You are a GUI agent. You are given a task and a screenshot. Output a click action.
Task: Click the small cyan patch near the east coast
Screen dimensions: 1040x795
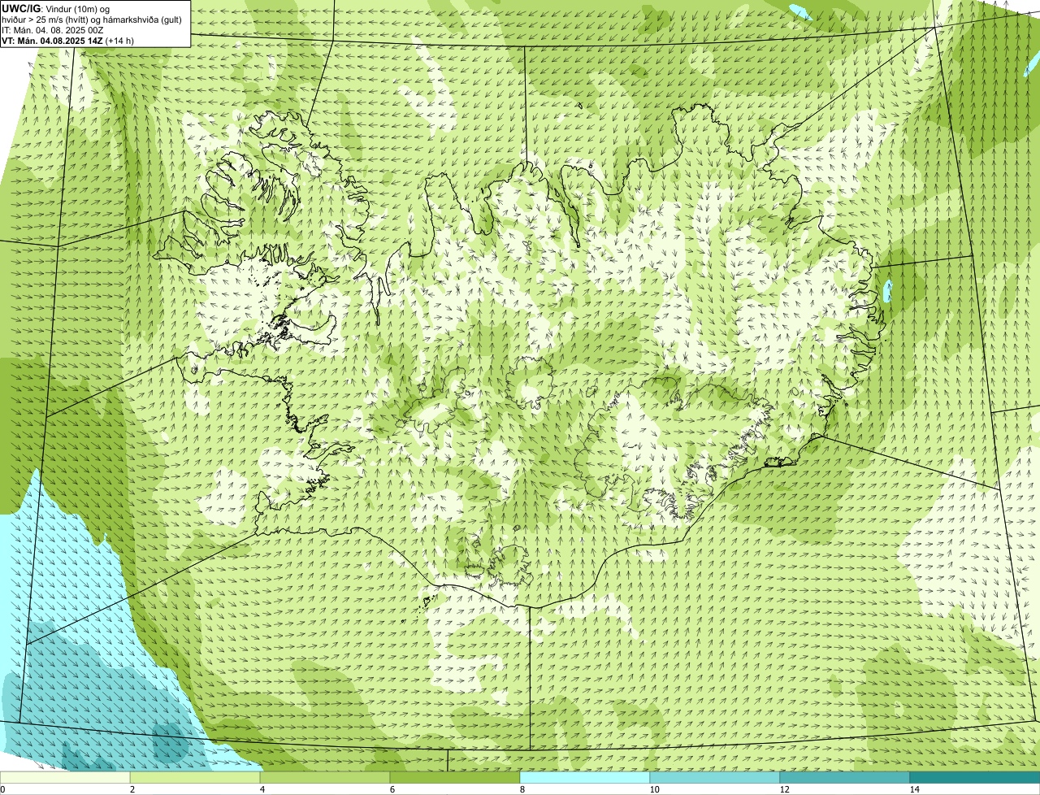(x=887, y=291)
